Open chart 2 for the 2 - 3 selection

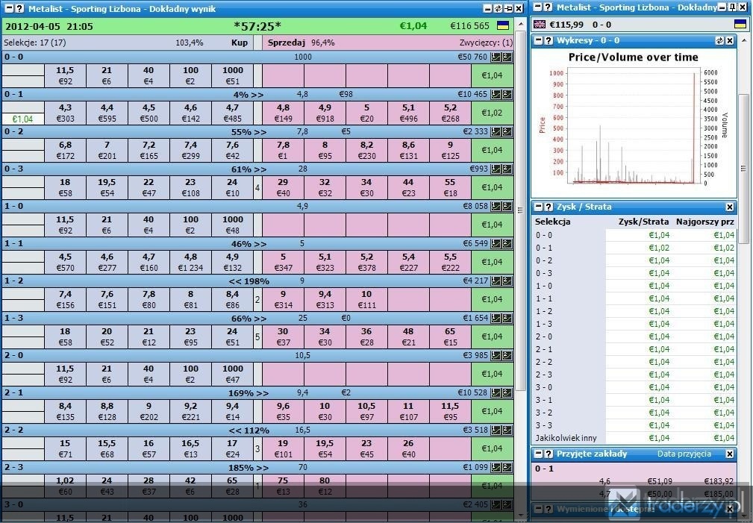click(507, 468)
